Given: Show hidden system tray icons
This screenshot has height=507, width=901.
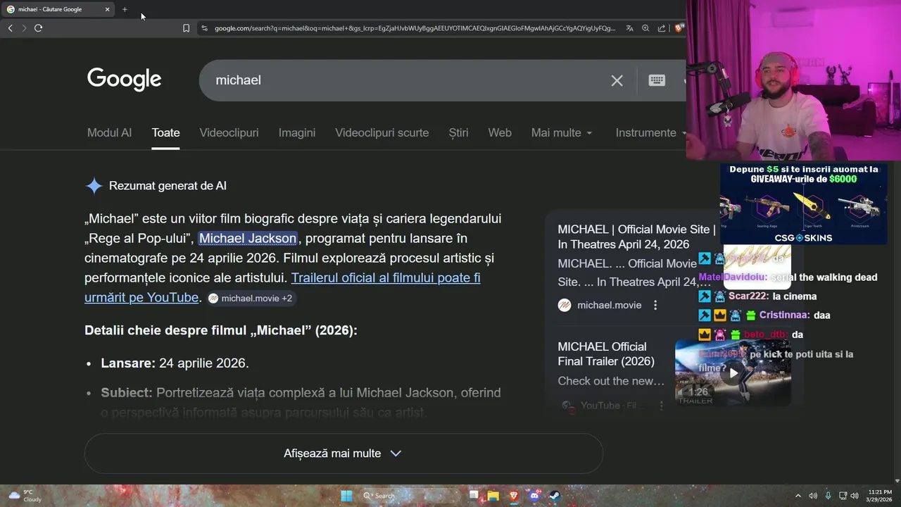Looking at the screenshot, I should 799,496.
